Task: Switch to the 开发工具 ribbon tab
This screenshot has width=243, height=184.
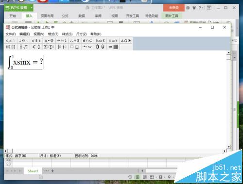Action: coord(132,16)
